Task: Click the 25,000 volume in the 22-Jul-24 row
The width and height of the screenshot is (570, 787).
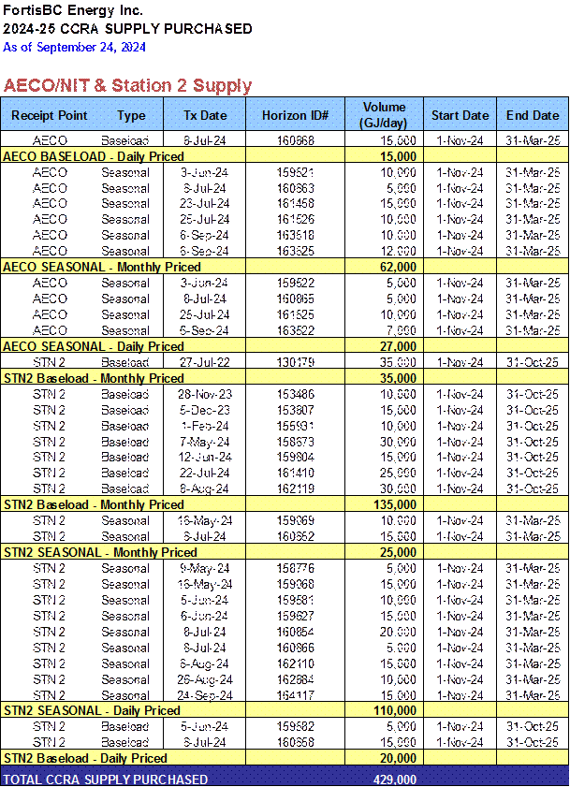Action: (x=398, y=474)
